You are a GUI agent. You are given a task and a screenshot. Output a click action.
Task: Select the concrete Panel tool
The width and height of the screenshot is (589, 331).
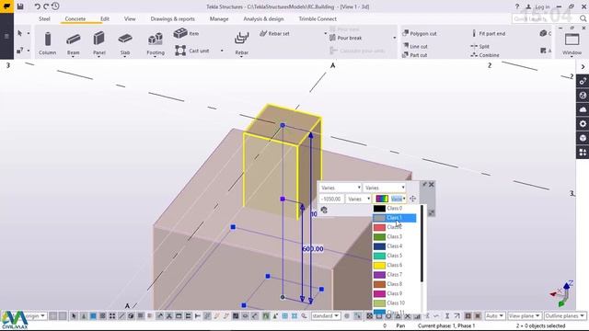point(98,43)
